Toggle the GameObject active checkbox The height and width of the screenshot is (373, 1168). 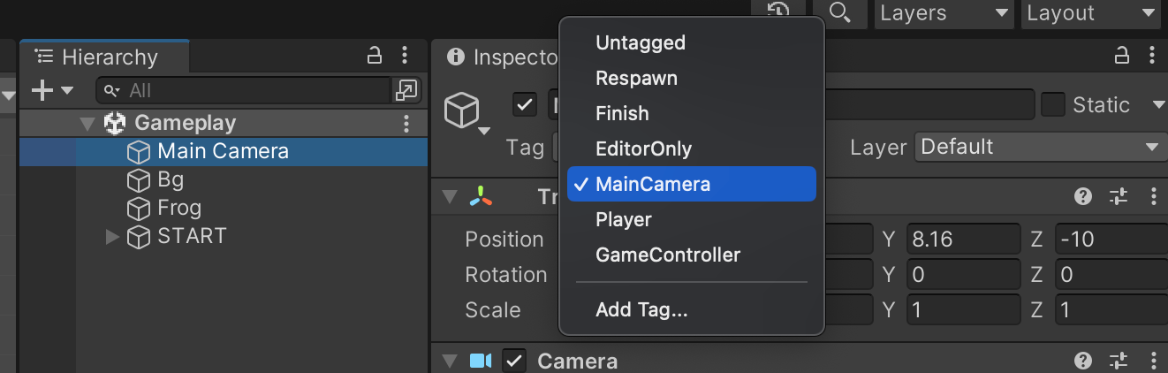coord(525,104)
